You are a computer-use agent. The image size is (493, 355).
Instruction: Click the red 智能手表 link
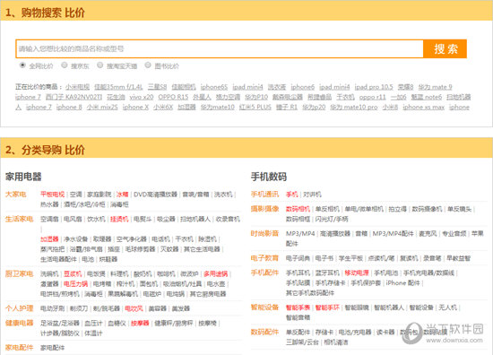point(298,307)
